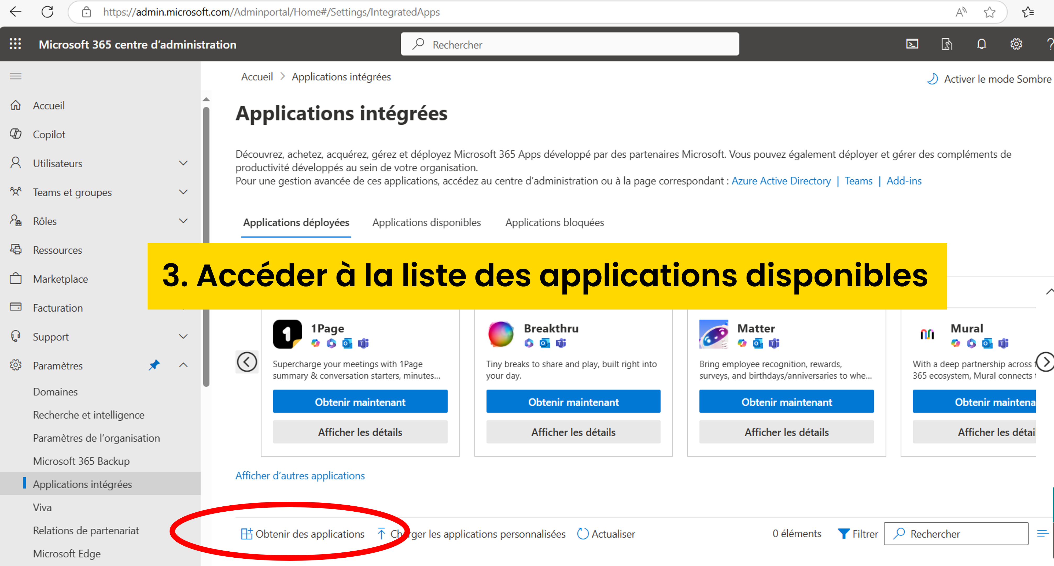Expand the Utilisateurs menu
This screenshot has height=566, width=1054.
183,163
